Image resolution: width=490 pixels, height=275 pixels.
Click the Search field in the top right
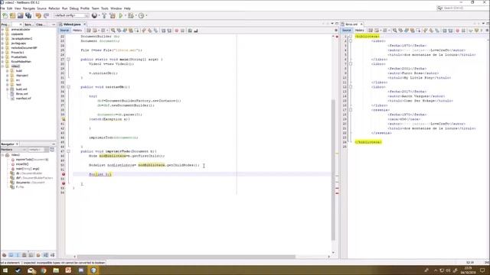coord(463,8)
